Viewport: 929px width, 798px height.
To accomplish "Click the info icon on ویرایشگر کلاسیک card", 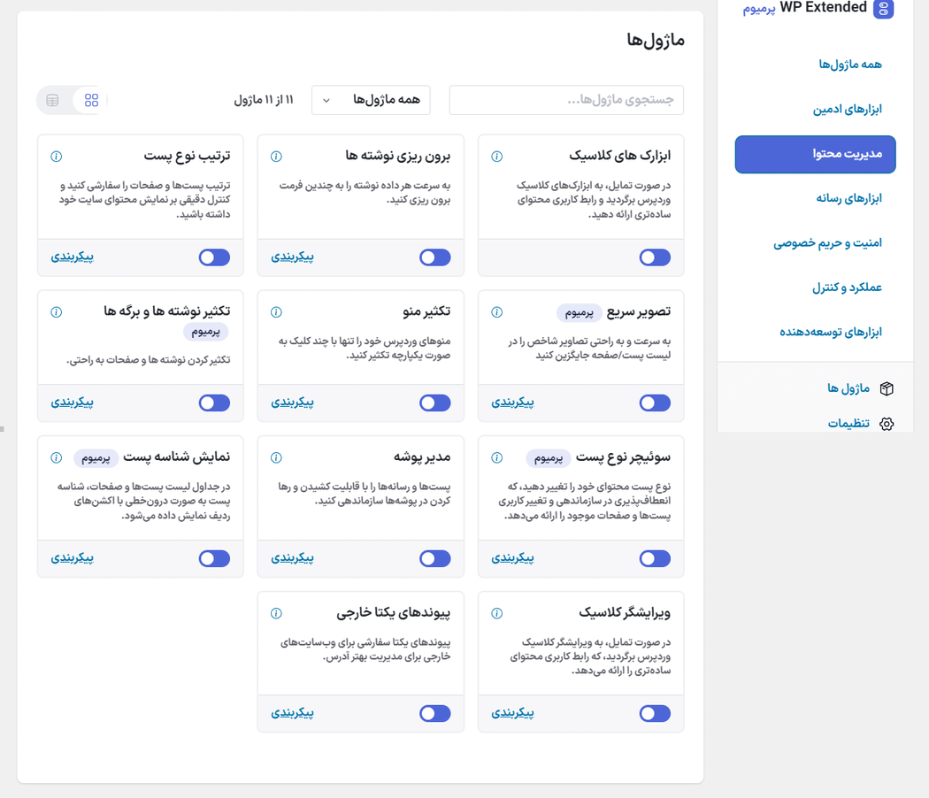I will (x=496, y=612).
